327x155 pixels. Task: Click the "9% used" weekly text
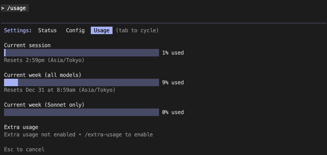click(173, 82)
